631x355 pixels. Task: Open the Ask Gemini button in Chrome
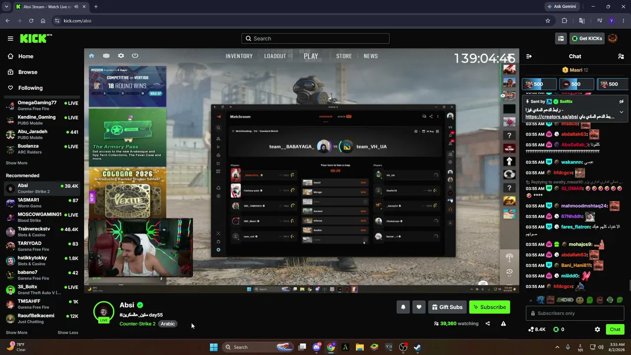[561, 6]
